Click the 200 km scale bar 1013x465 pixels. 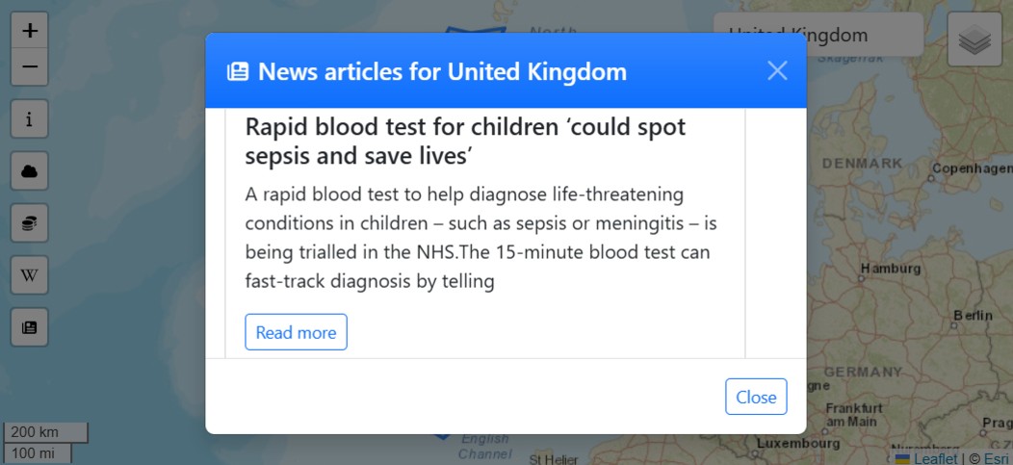tap(45, 432)
